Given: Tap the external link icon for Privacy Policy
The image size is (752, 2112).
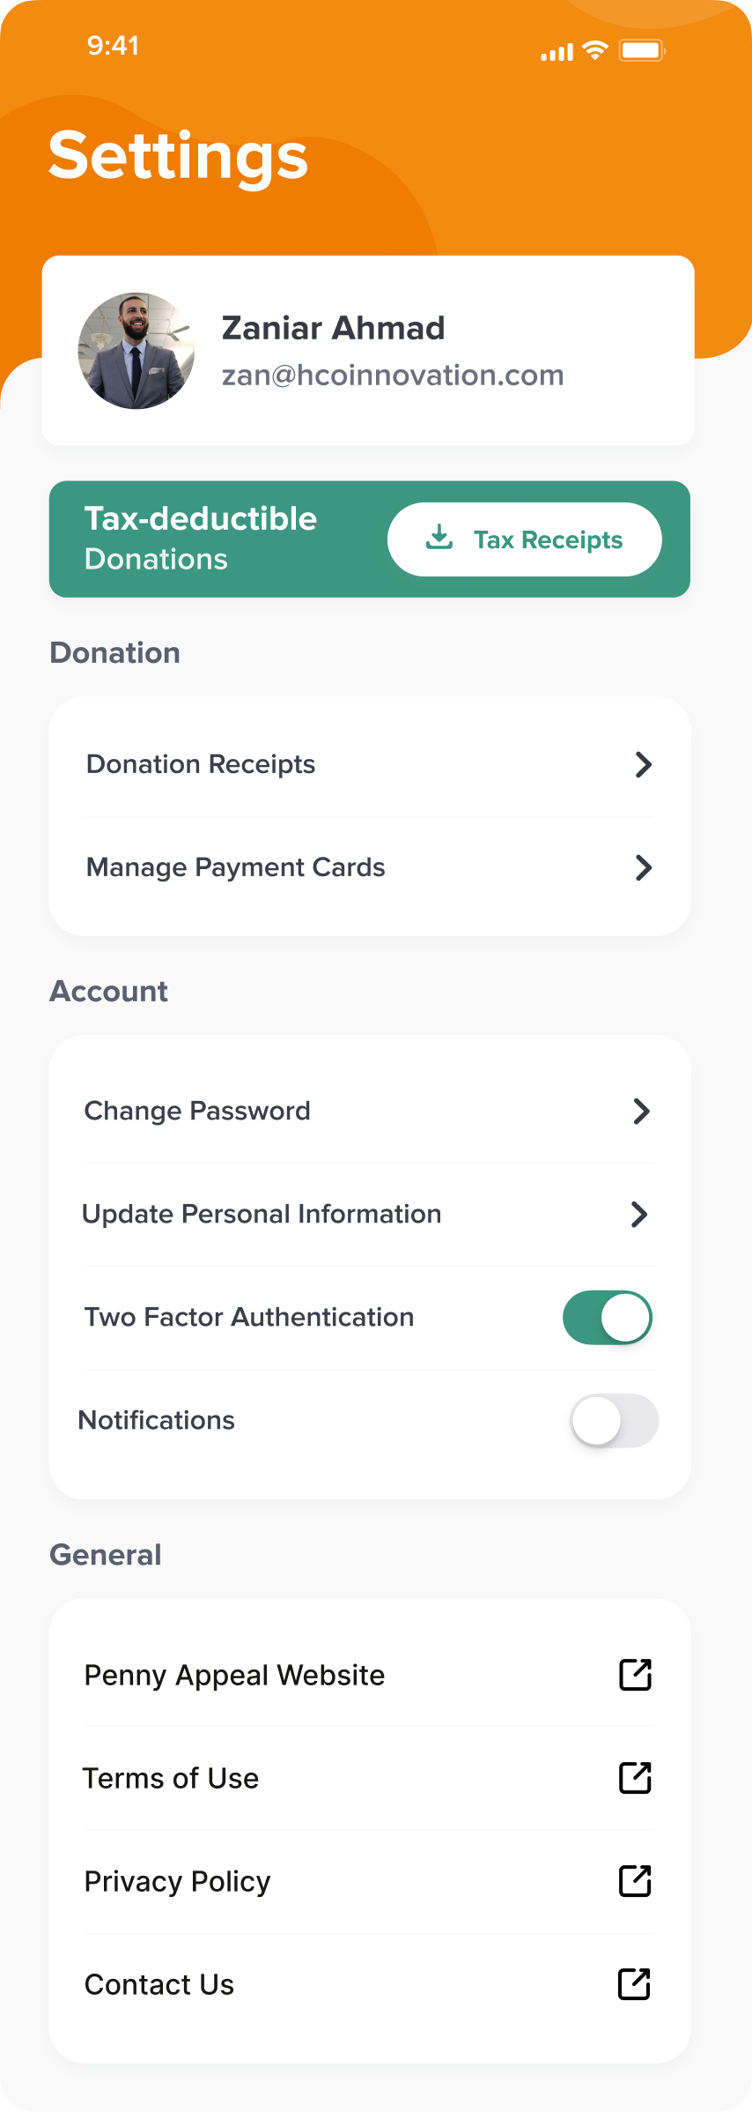Looking at the screenshot, I should point(635,1881).
